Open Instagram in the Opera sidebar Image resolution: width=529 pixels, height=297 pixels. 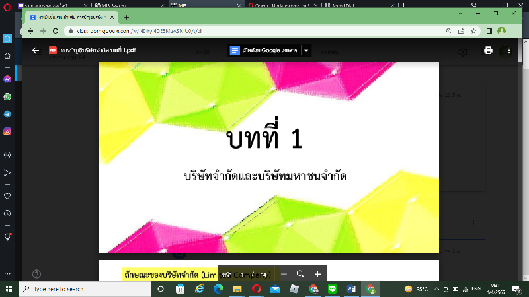click(7, 131)
